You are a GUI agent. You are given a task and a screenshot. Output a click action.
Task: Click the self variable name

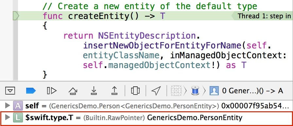(x=32, y=106)
